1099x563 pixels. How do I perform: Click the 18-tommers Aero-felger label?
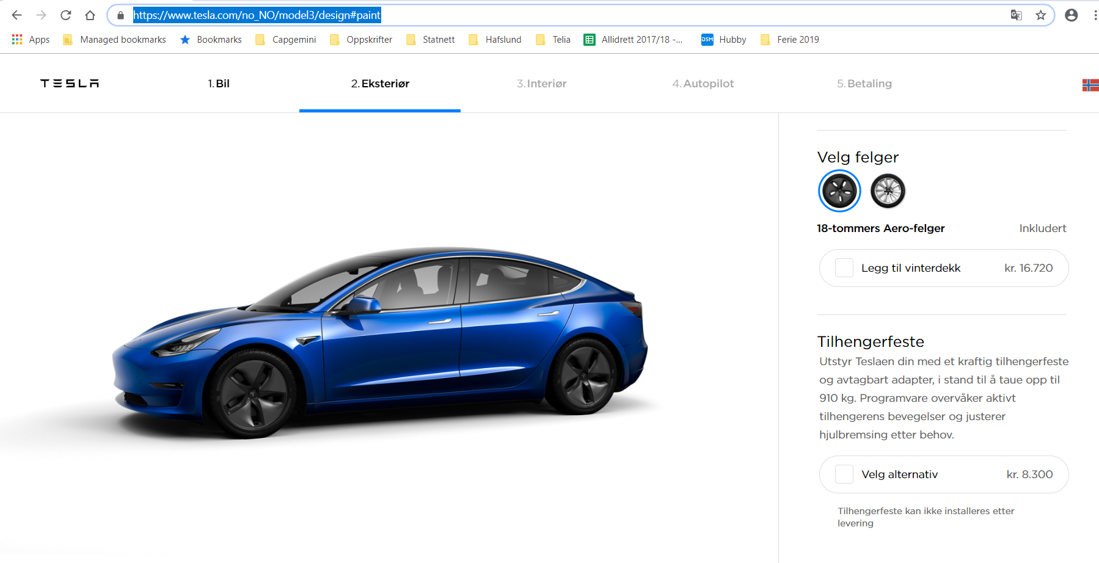pyautogui.click(x=881, y=228)
